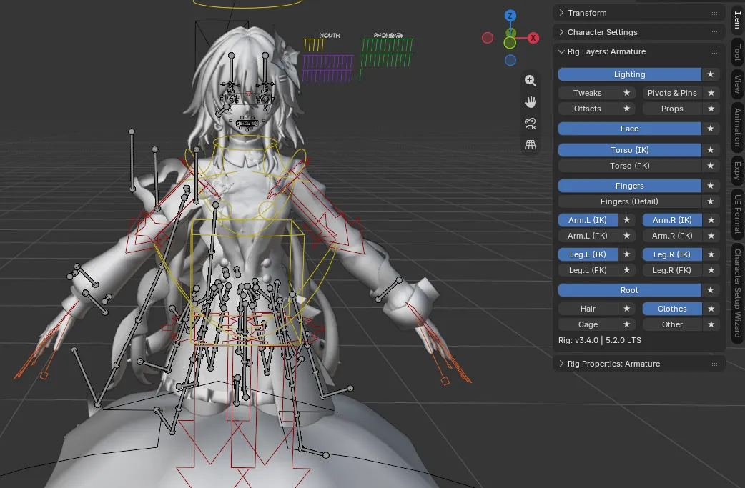Toggle the Other layer button
This screenshot has width=745, height=488.
(x=672, y=324)
